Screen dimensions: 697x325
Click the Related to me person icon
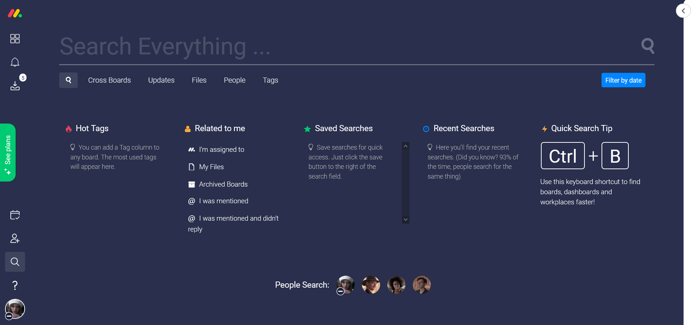point(188,129)
